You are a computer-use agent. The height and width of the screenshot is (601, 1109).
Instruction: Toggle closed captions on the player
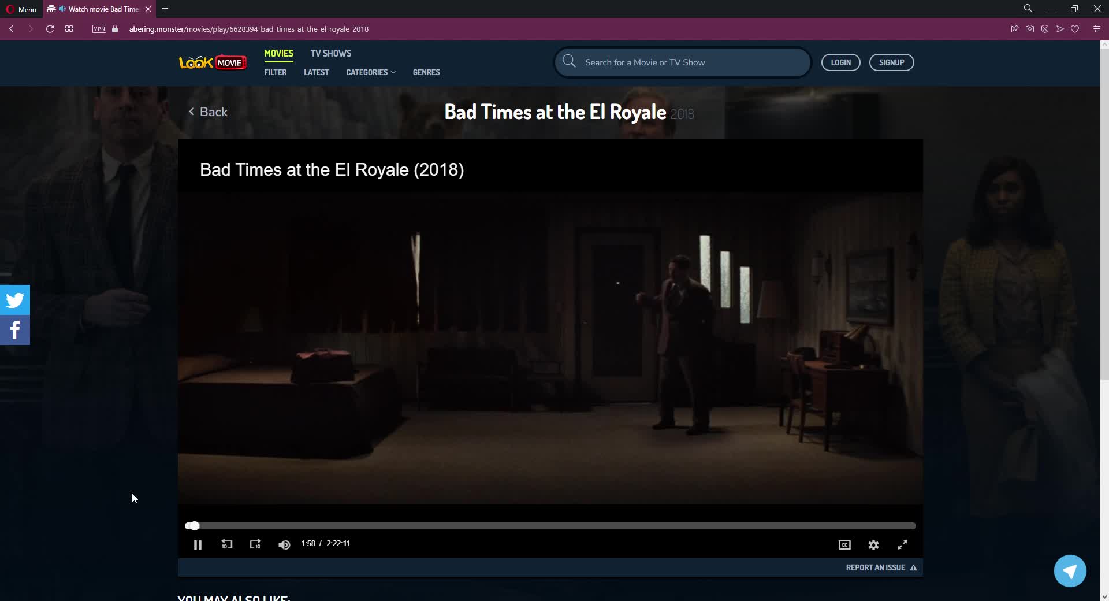tap(844, 545)
